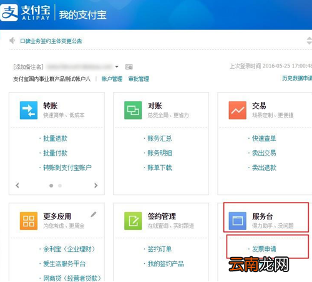Open 爱生活服务平台 link
Viewport: 312px width, 282px height.
click(64, 264)
